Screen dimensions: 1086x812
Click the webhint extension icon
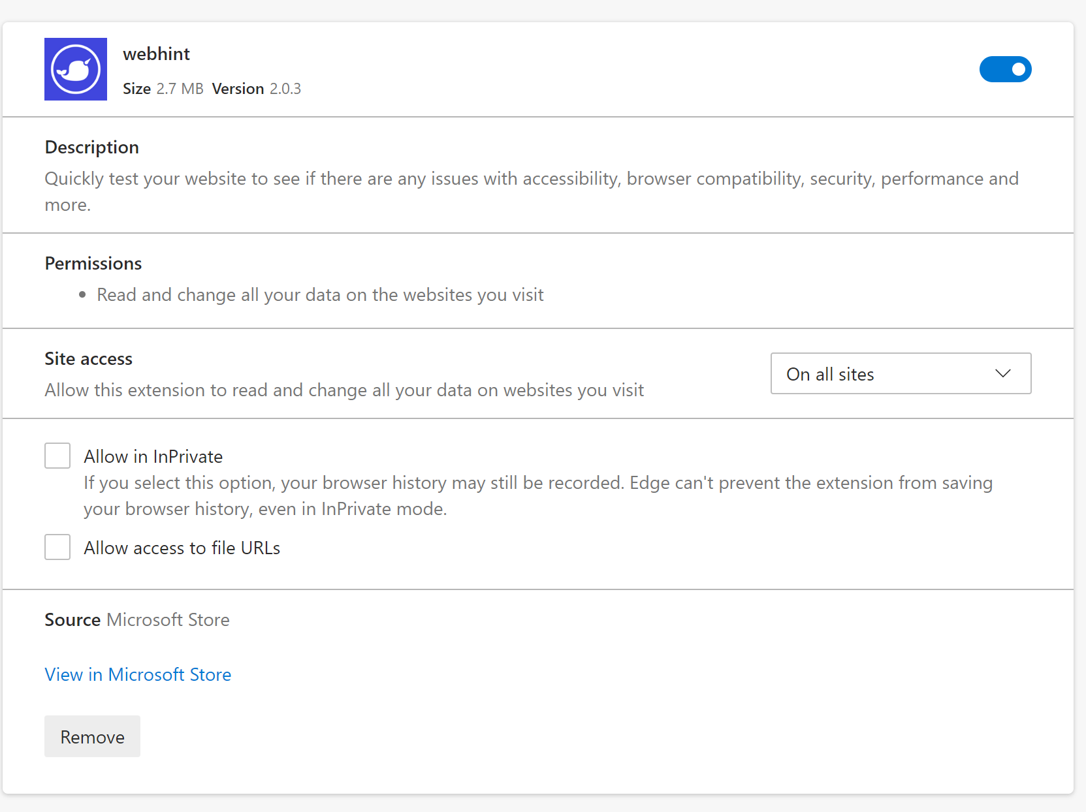(75, 69)
